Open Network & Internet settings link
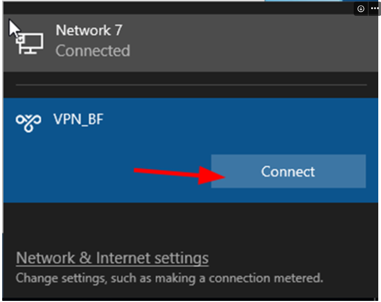This screenshot has width=381, height=302. [x=112, y=258]
